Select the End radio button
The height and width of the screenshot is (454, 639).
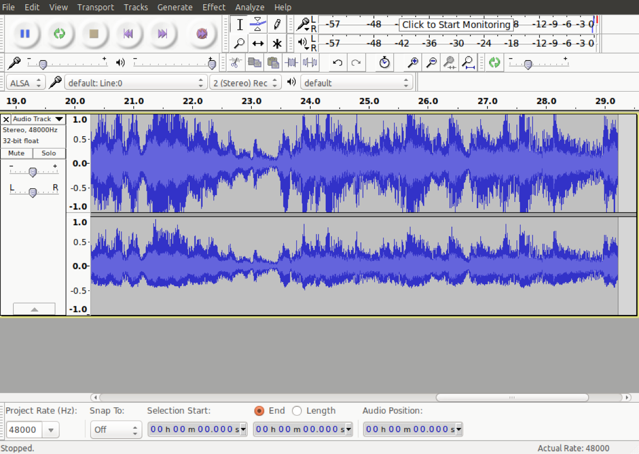click(x=260, y=411)
